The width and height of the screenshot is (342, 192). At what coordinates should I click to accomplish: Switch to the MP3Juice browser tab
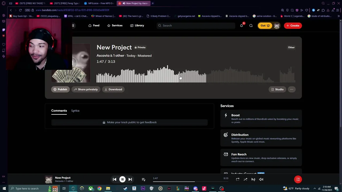pos(99,3)
